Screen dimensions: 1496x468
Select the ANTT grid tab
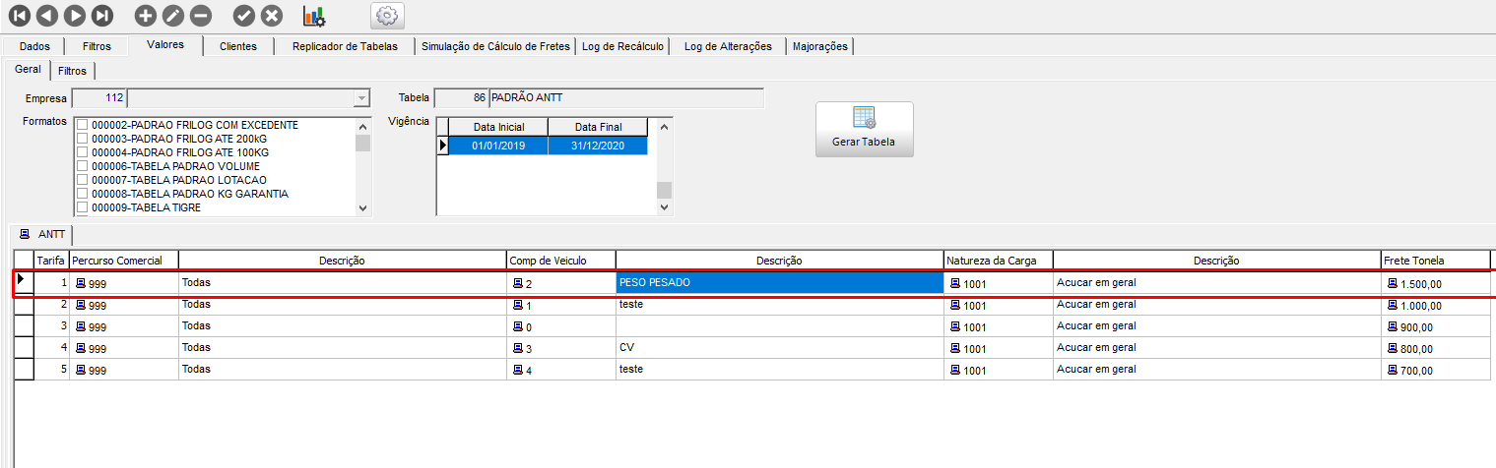click(42, 235)
